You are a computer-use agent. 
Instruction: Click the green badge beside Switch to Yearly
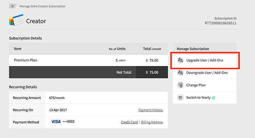click(x=214, y=98)
